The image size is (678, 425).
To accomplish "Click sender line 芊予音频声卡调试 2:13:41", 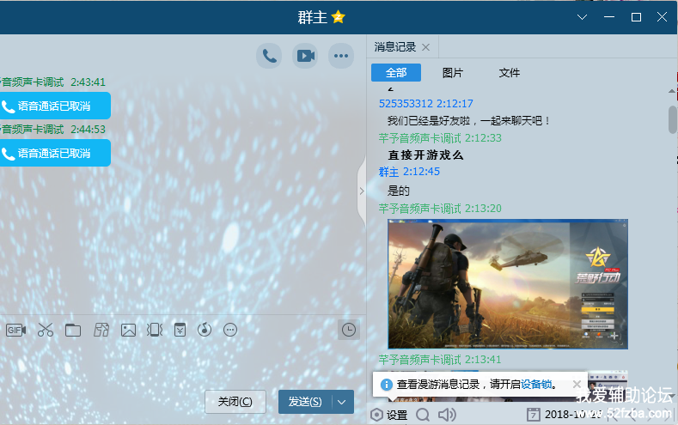I will (x=440, y=360).
